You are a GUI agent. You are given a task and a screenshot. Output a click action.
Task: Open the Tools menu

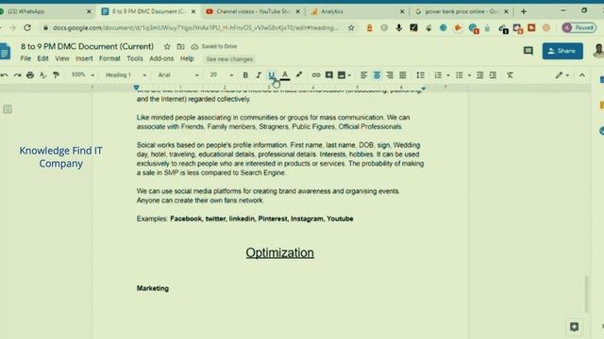tap(135, 58)
